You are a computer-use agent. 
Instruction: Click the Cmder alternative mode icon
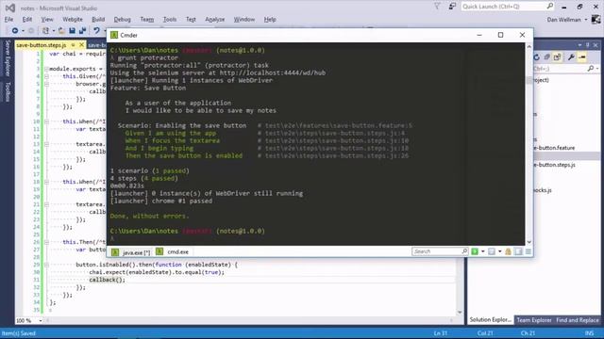coord(518,251)
